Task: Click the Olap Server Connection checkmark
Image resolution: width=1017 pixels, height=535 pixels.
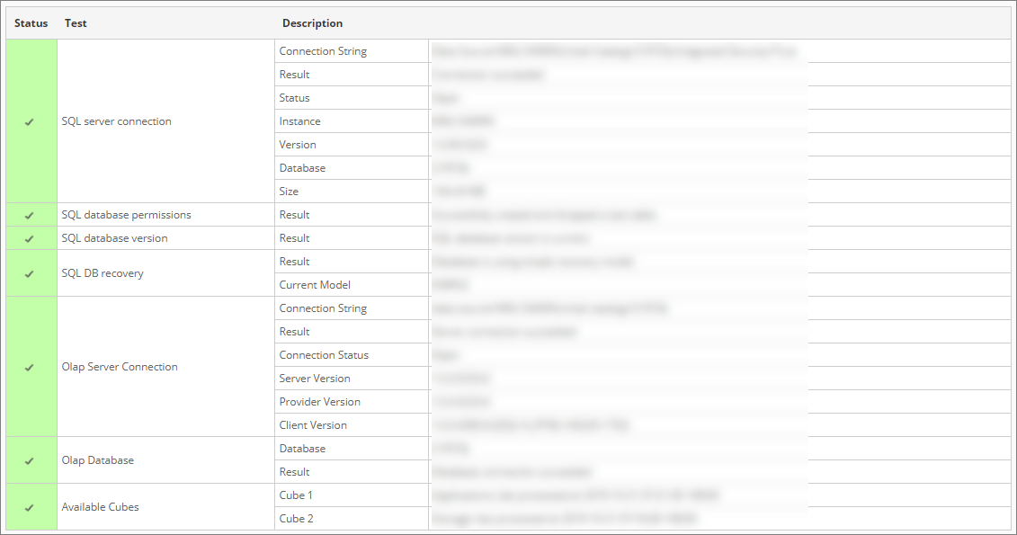Action: (x=31, y=366)
